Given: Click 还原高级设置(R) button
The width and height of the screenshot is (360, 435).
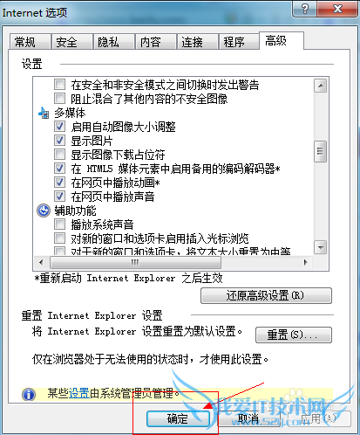Looking at the screenshot, I should 266,296.
